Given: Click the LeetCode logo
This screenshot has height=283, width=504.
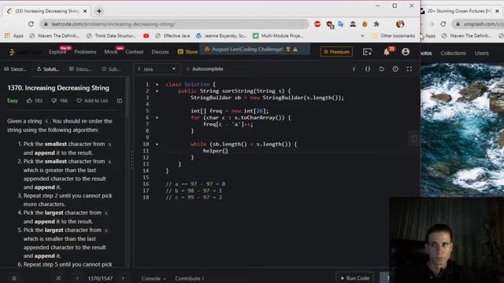Looking at the screenshot, I should click(24, 52).
